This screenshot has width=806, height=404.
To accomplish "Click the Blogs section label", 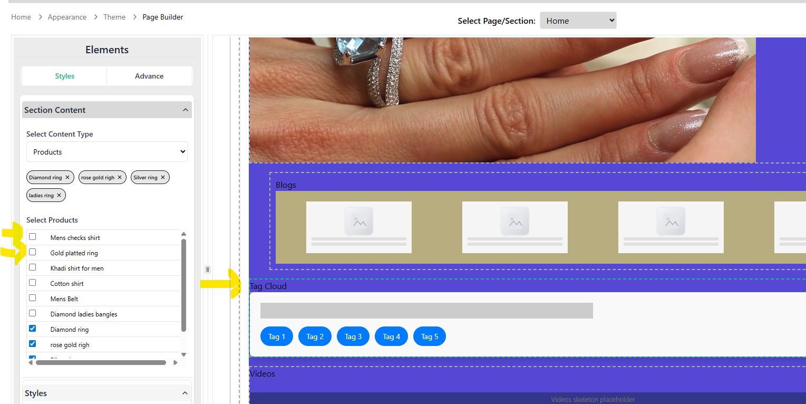I will tap(286, 185).
